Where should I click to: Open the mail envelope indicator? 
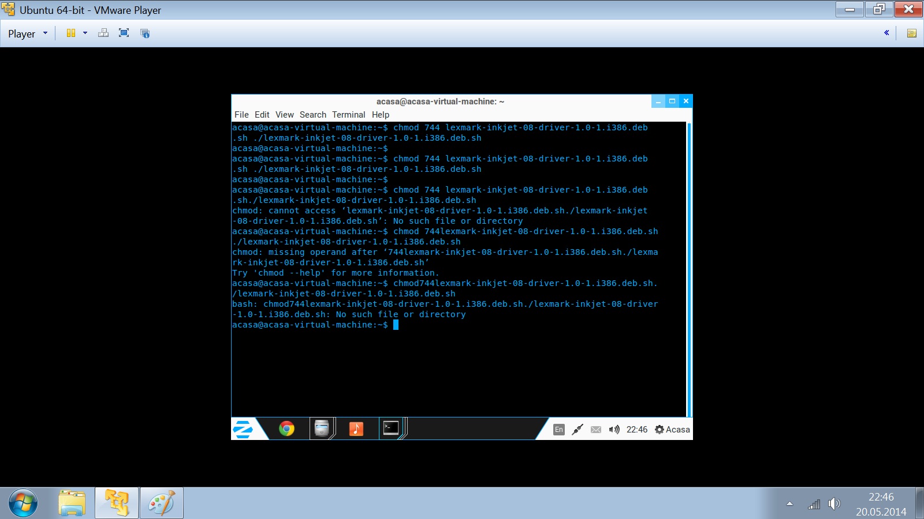click(597, 430)
